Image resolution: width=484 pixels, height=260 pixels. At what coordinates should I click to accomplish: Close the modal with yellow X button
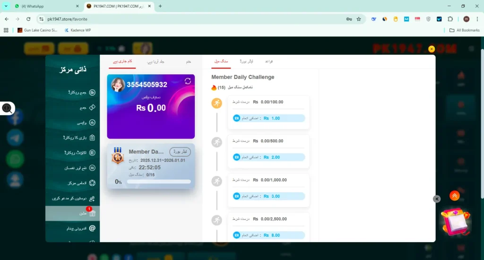(432, 49)
